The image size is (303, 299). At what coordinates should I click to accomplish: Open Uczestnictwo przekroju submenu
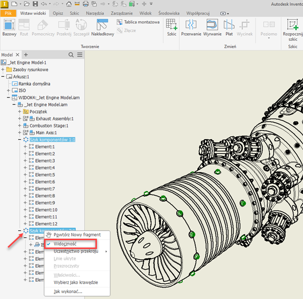point(76,251)
